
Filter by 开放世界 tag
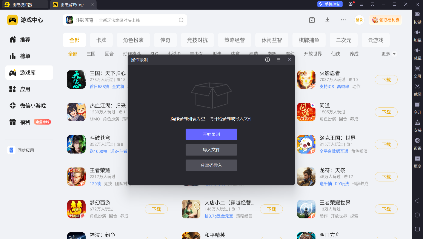(313, 54)
